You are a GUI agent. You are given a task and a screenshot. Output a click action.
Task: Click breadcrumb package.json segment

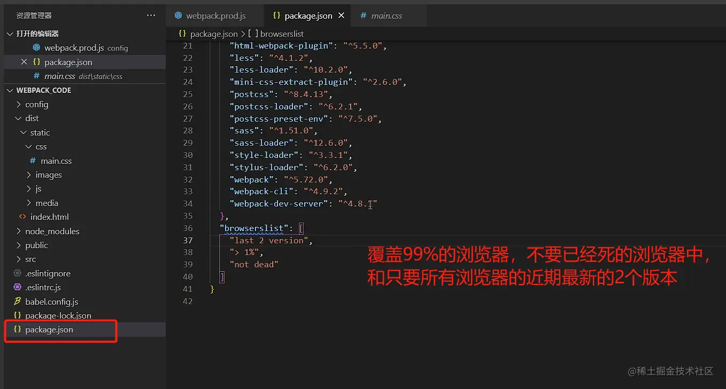coord(214,34)
